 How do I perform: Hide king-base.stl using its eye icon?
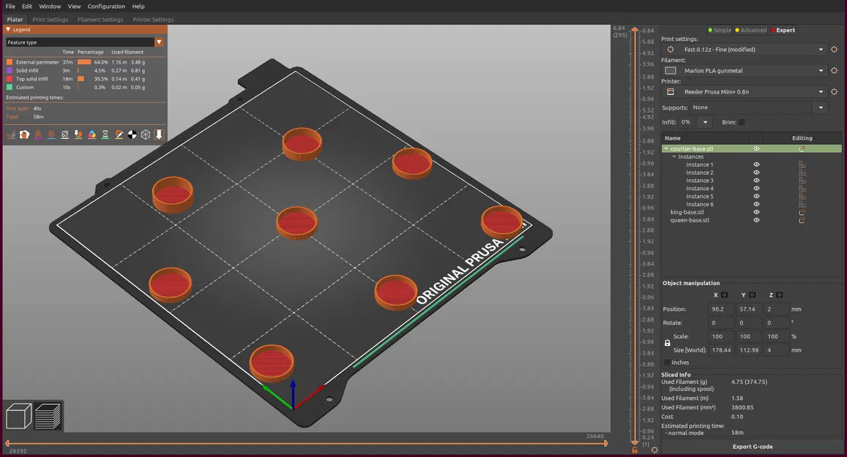click(756, 212)
